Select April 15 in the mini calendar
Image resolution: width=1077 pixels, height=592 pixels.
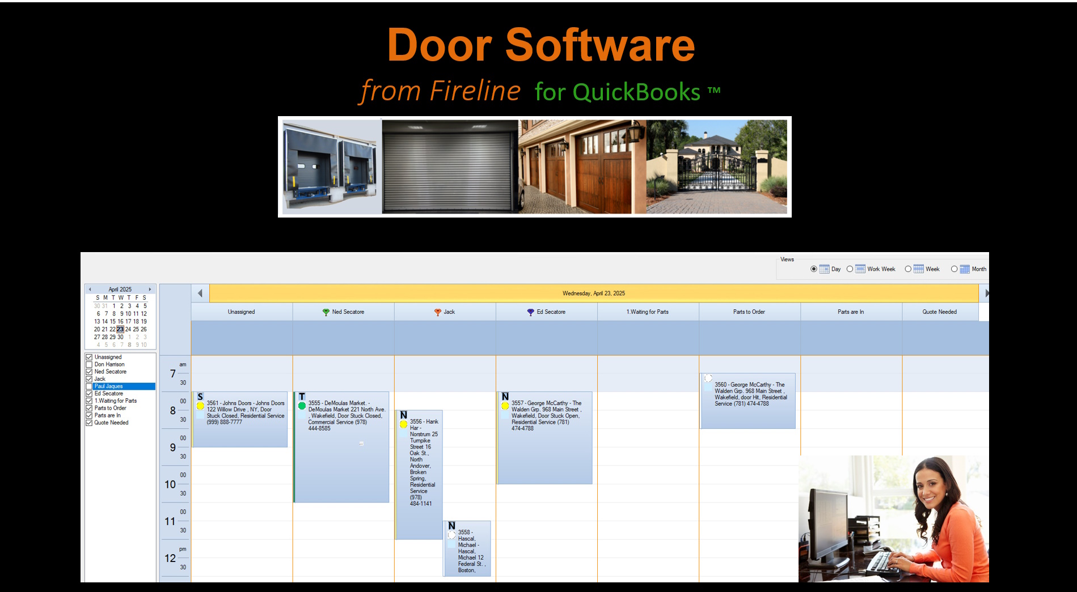pyautogui.click(x=112, y=321)
